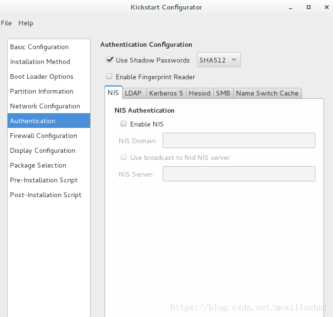Switch to the Kerberos 5 tab
Screen dimensions: 333x317
click(166, 93)
